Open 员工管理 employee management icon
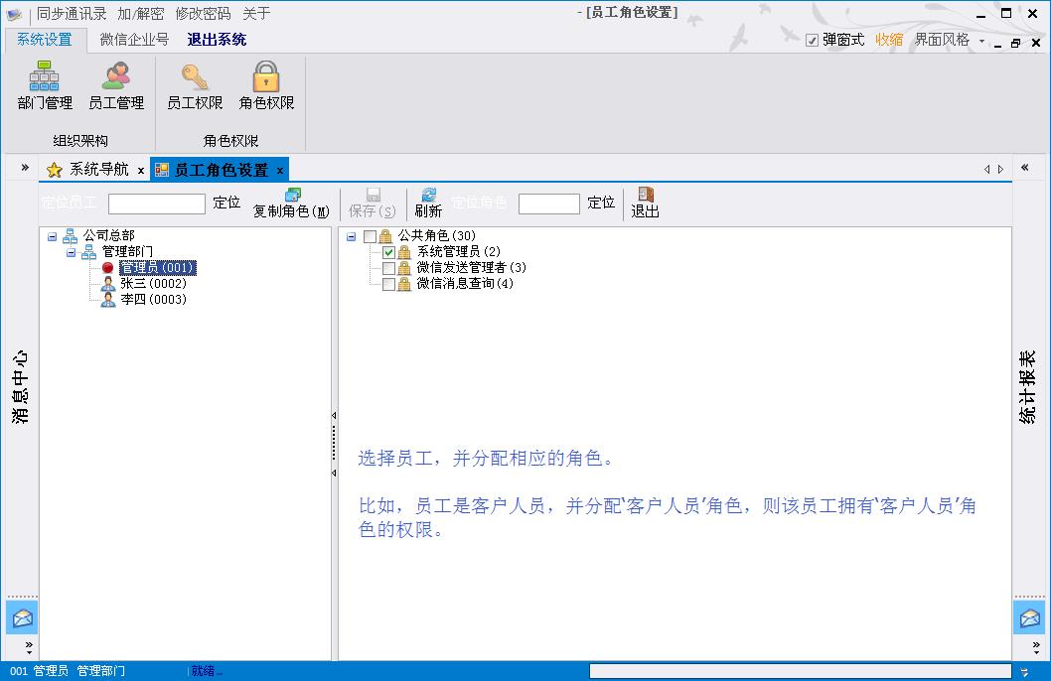The width and height of the screenshot is (1051, 681). pyautogui.click(x=116, y=77)
